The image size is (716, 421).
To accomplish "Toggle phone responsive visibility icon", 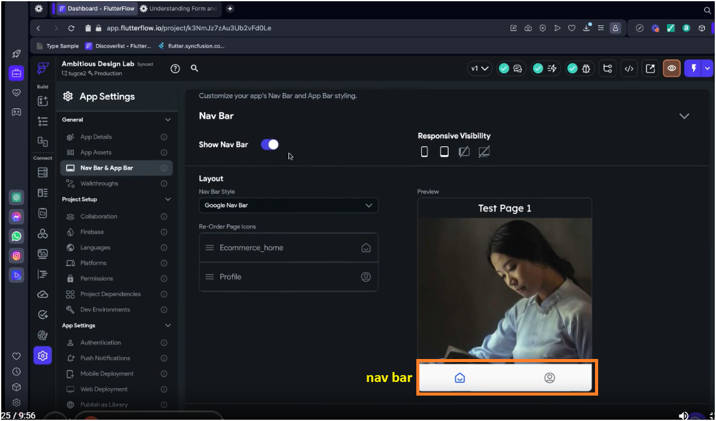I will click(x=424, y=152).
